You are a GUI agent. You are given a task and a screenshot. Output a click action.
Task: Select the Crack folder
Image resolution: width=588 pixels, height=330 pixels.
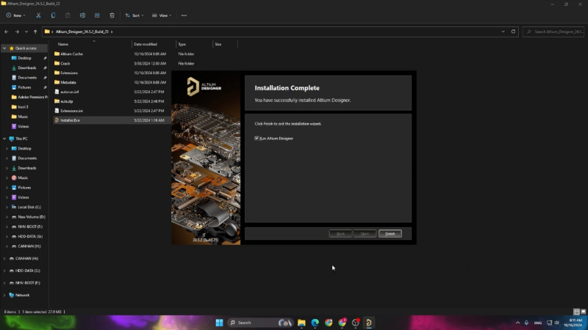point(65,64)
